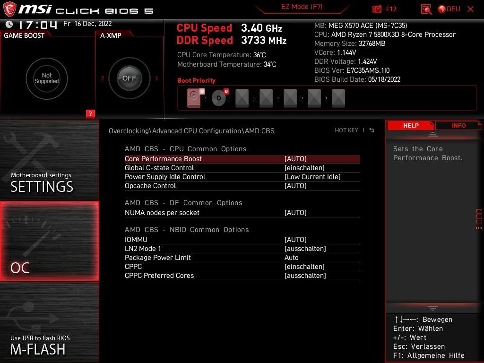Open Core Performance Boost AUTO value
The image size is (484, 363).
pos(295,159)
